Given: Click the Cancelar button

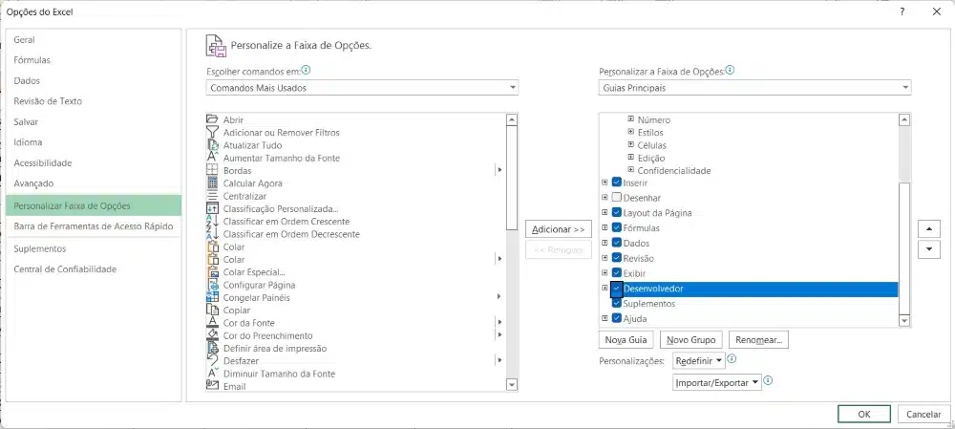Looking at the screenshot, I should (x=923, y=414).
